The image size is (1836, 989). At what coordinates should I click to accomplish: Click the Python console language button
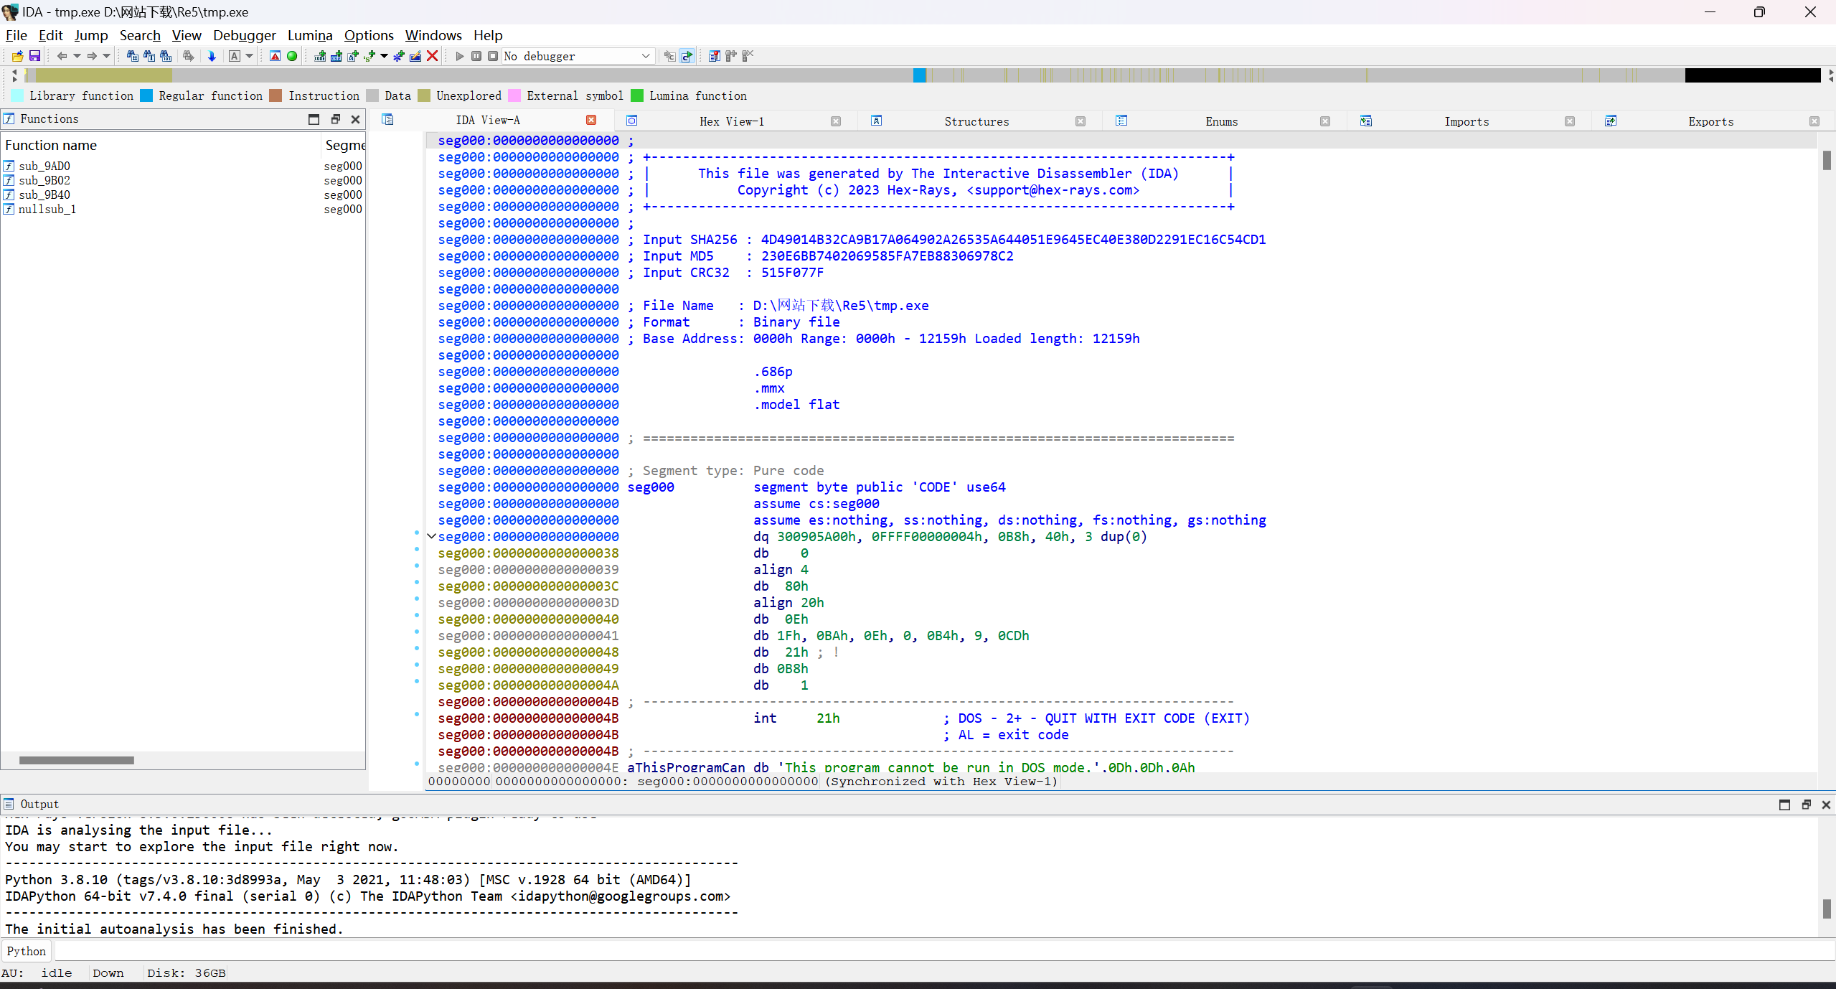click(27, 951)
